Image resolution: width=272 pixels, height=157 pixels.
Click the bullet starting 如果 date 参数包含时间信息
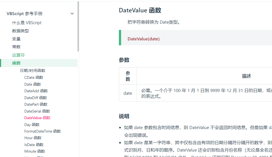pyautogui.click(x=198, y=131)
